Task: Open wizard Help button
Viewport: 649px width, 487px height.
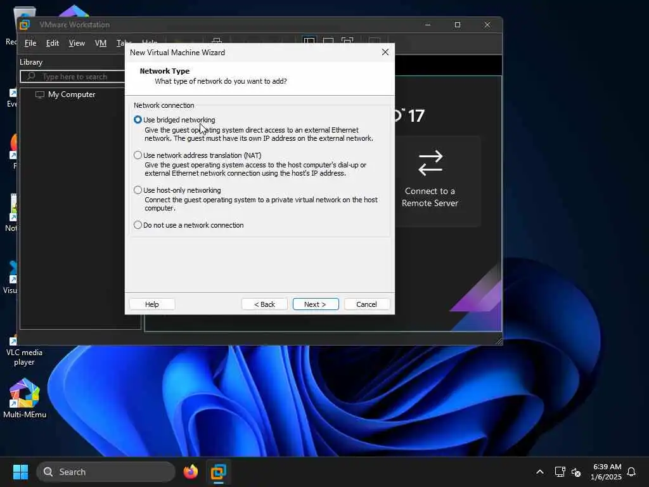Action: (x=152, y=304)
